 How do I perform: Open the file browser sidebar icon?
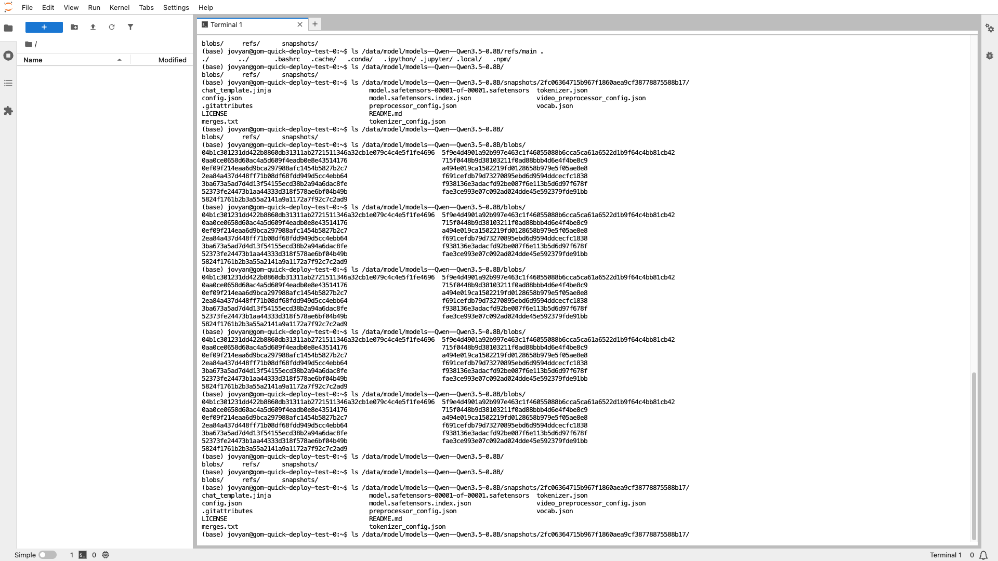point(8,28)
